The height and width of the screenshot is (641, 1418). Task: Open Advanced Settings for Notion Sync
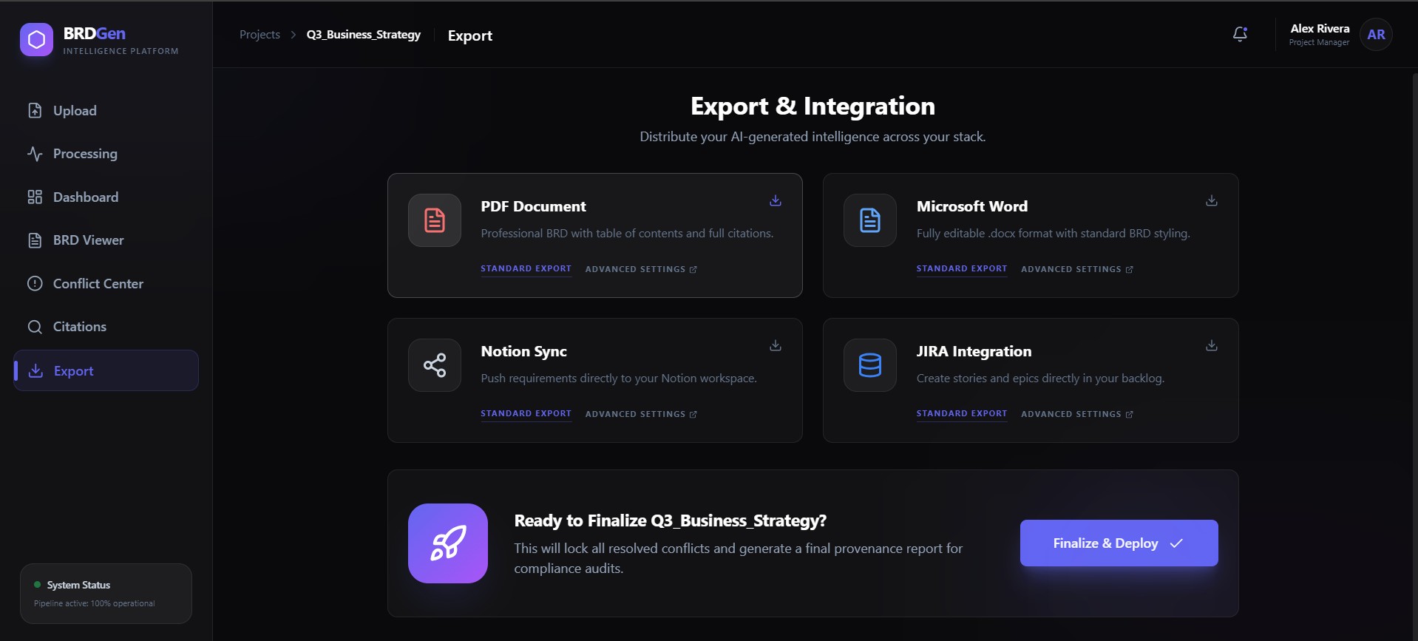[x=641, y=414]
